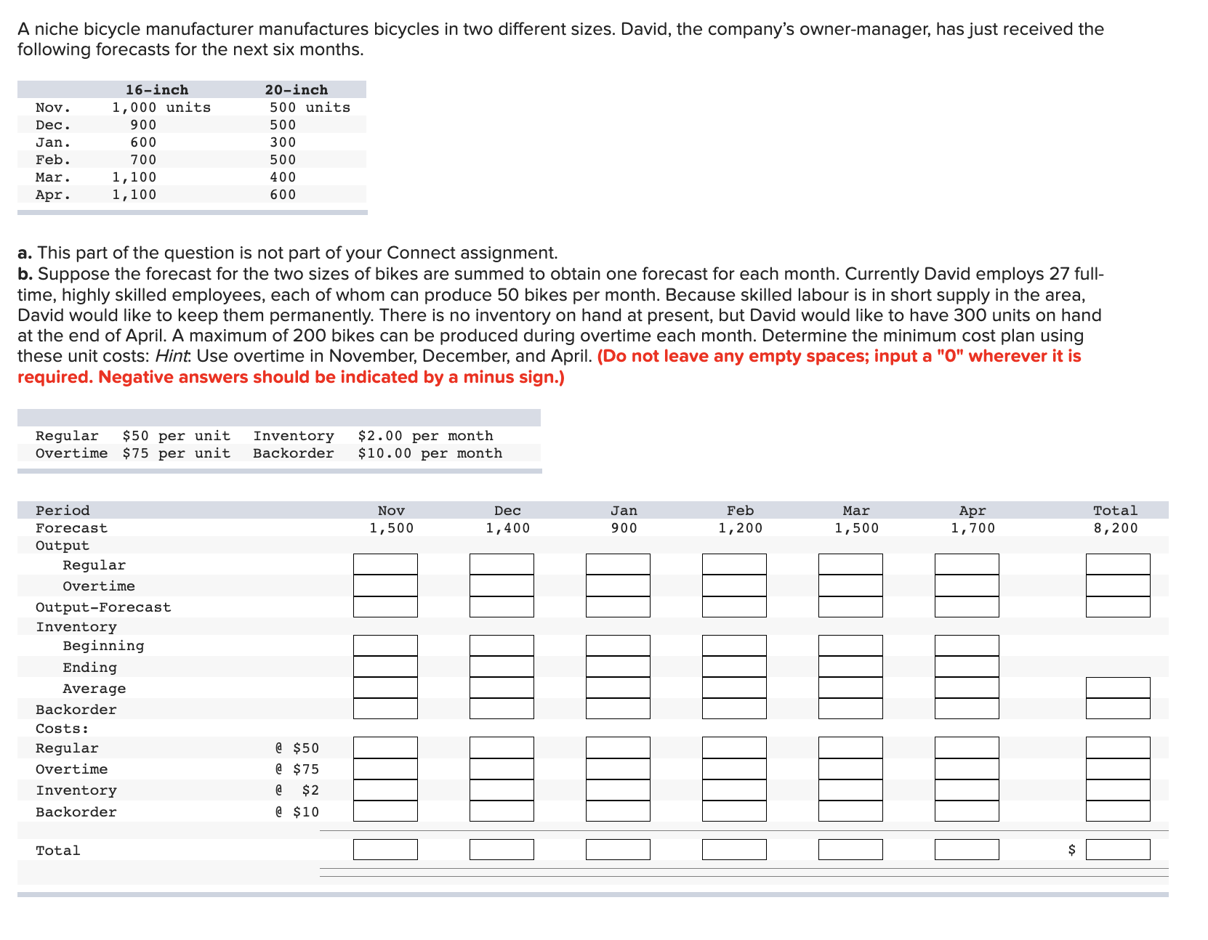Image resolution: width=1208 pixels, height=940 pixels.
Task: Click the Inventory cost @ $2 Total field
Action: [x=1118, y=790]
